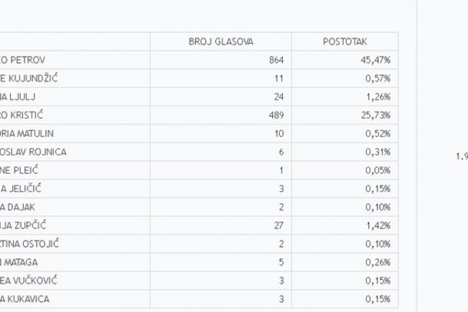
Task: Select the PLEIĆ candidate name
Action: point(19,170)
